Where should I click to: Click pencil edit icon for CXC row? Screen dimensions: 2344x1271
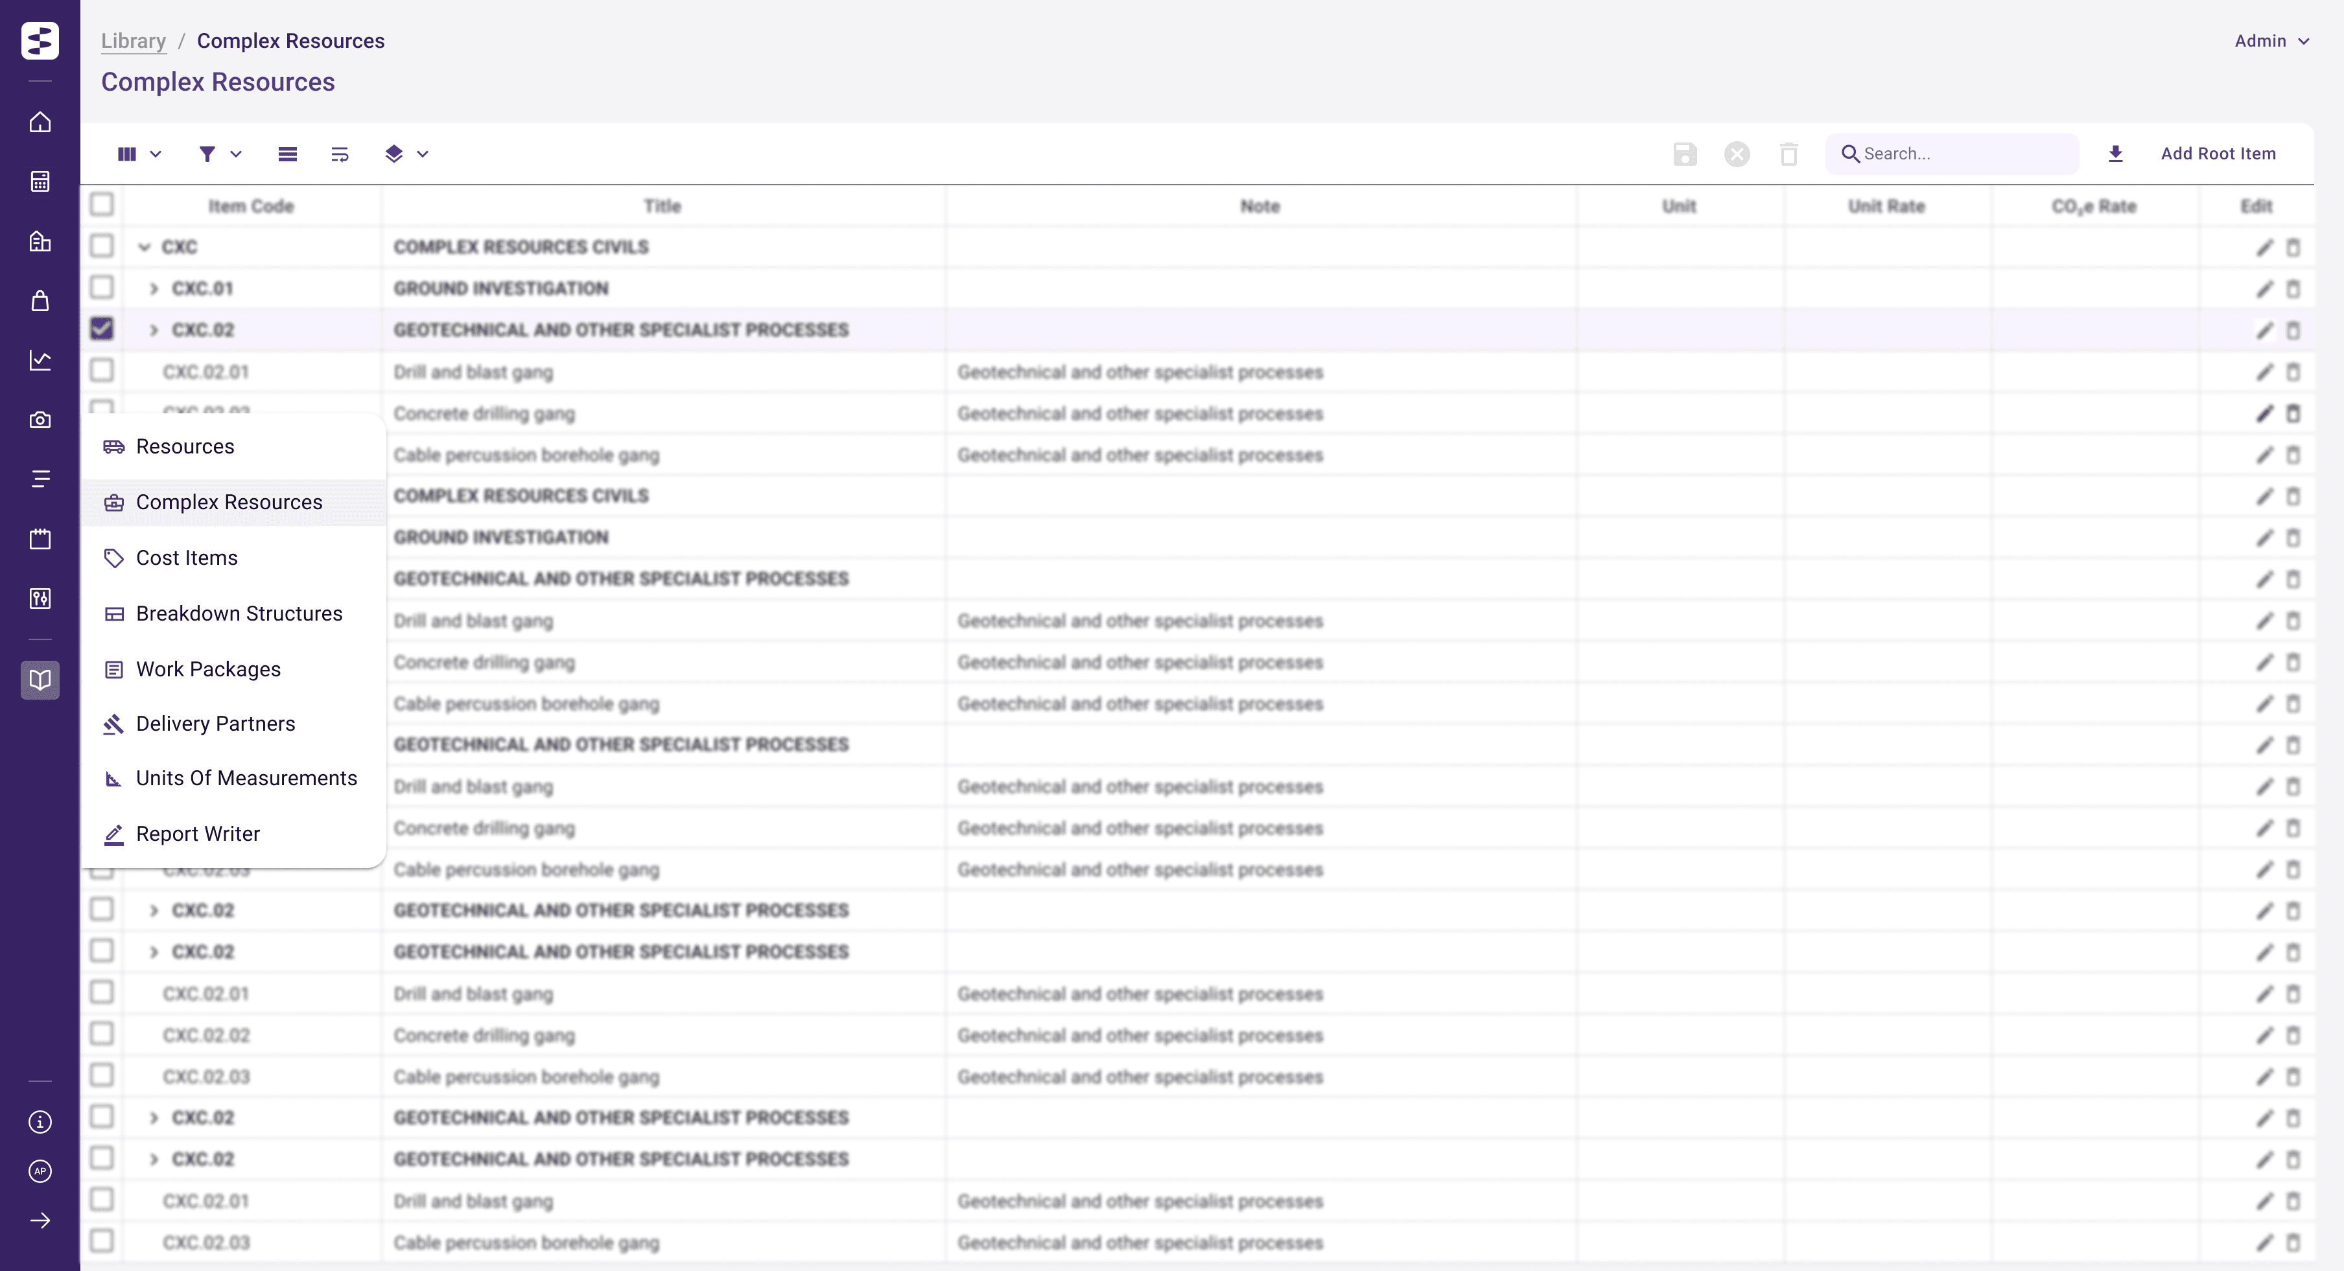[x=2264, y=247]
